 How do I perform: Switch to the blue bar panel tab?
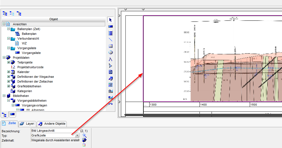click(x=12, y=114)
